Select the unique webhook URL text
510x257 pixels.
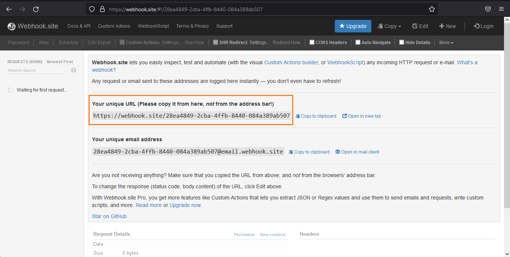point(192,116)
